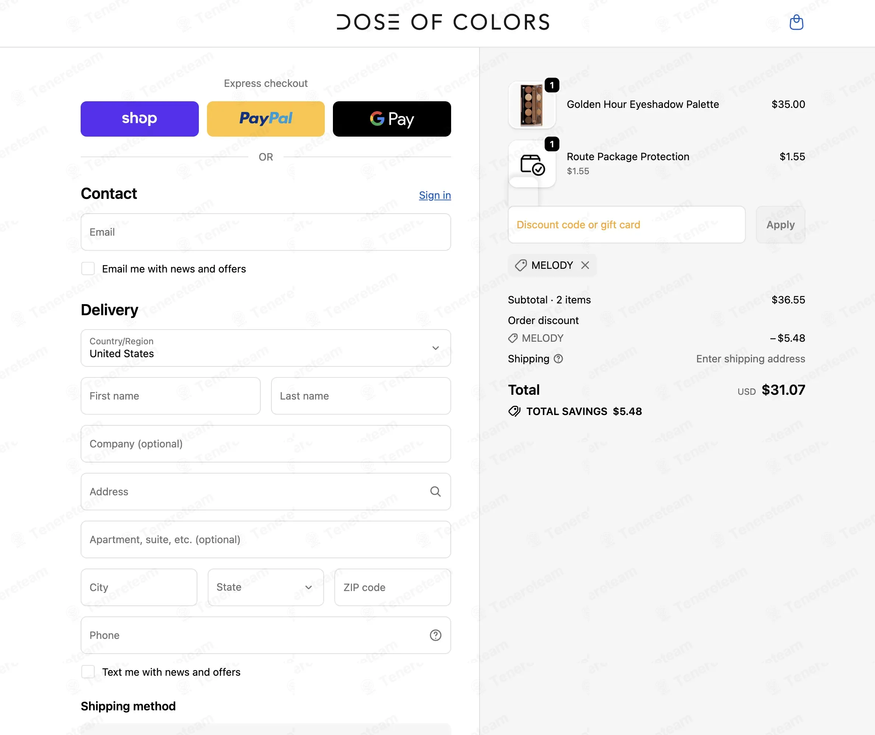Click the −$5.48 discount amount
Screen dimensions: 875x735
tap(787, 338)
